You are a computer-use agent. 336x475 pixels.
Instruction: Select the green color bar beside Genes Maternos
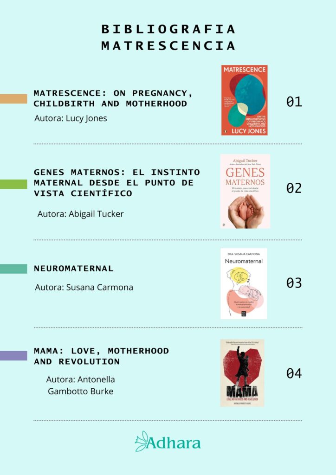13,184
